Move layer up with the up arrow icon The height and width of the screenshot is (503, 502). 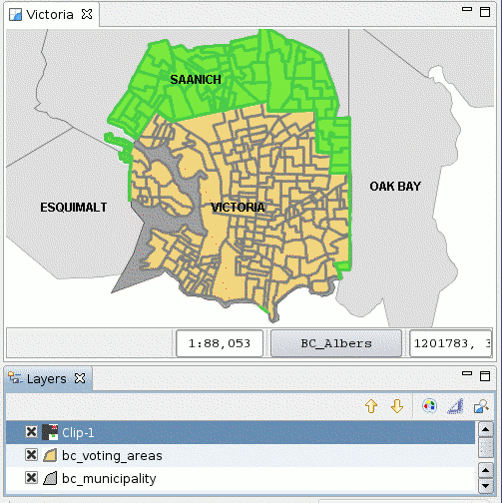pyautogui.click(x=371, y=406)
